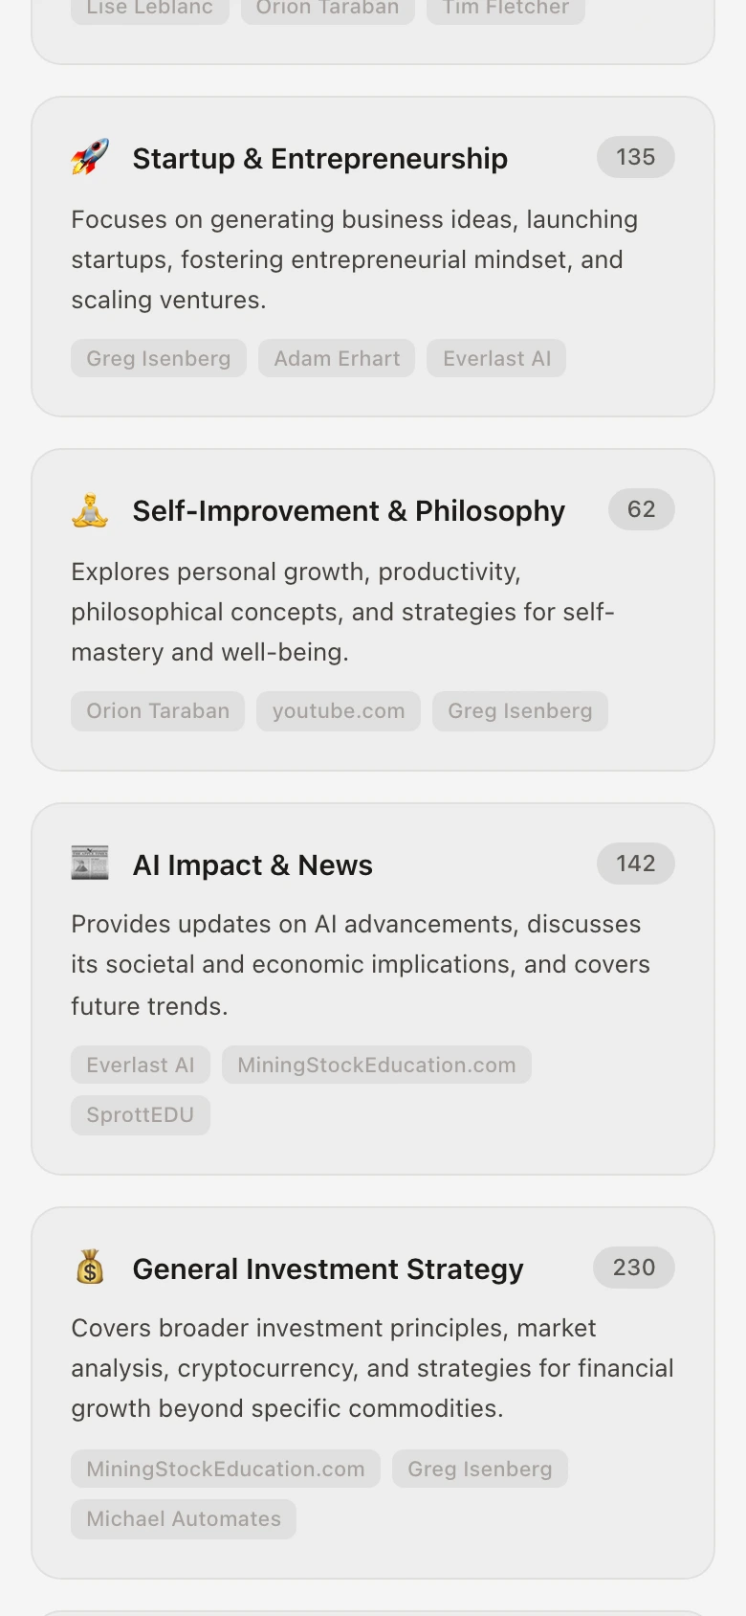The width and height of the screenshot is (746, 1616).
Task: Select the MiningStockEducation.com tag under AI Impact
Action: coord(377,1065)
